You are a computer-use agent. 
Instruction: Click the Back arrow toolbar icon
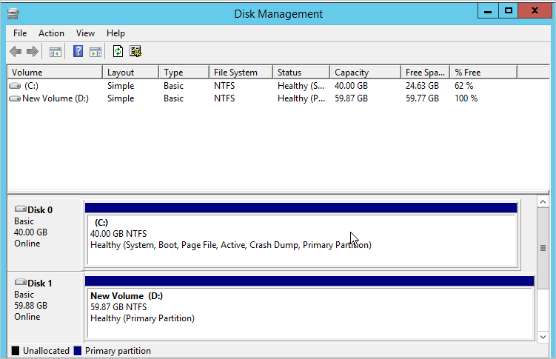(x=16, y=52)
